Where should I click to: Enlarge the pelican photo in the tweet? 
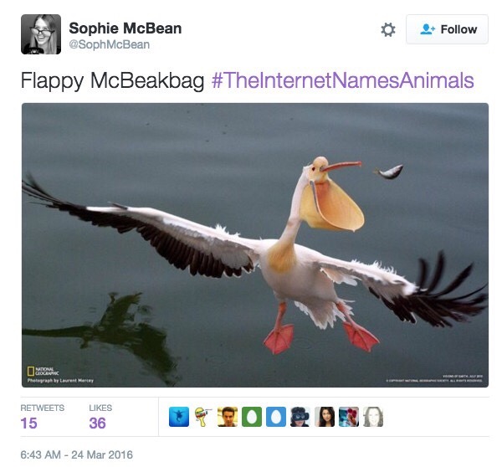(255, 245)
